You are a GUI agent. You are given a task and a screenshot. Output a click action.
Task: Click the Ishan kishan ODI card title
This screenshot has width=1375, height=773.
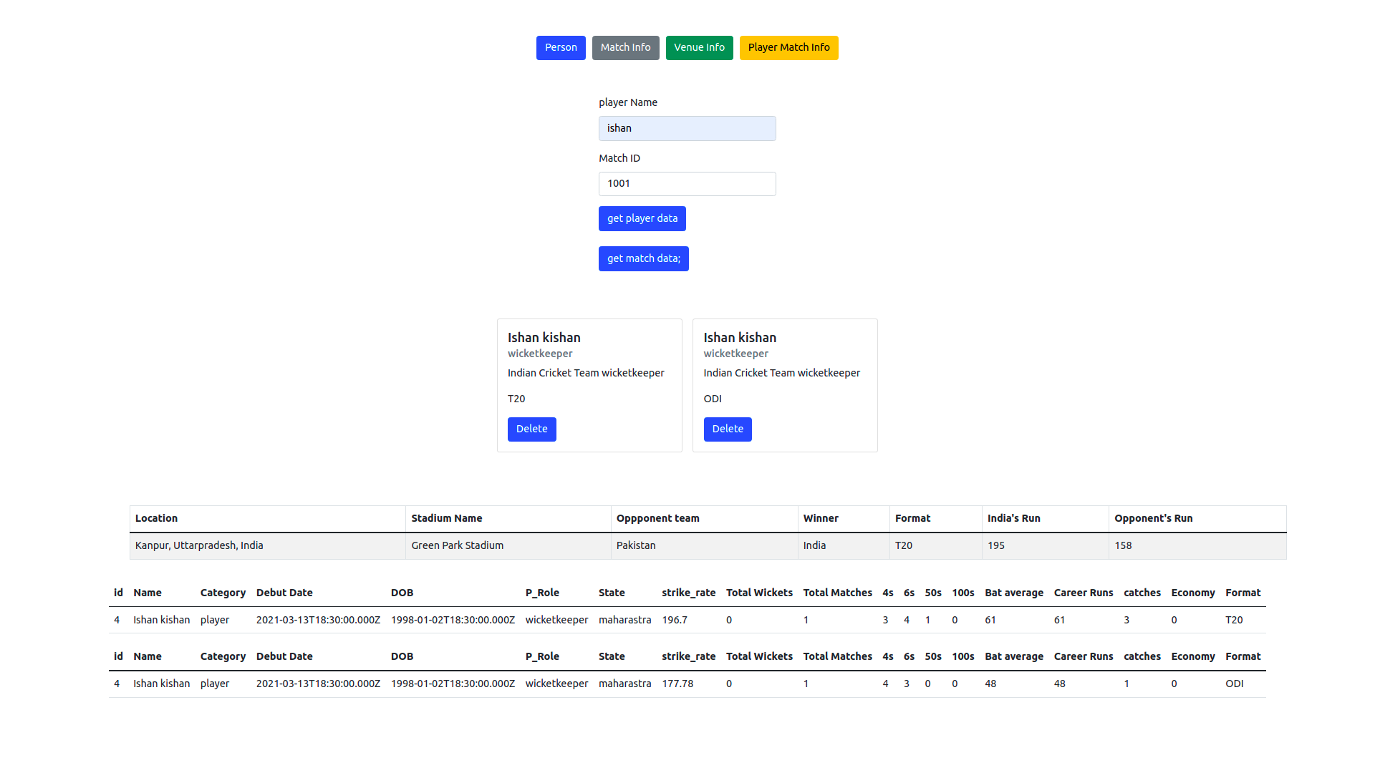coord(740,337)
